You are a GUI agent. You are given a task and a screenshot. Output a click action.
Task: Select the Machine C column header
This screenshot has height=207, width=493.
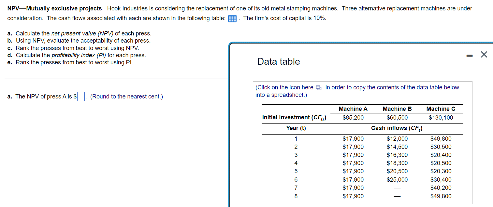click(x=441, y=109)
